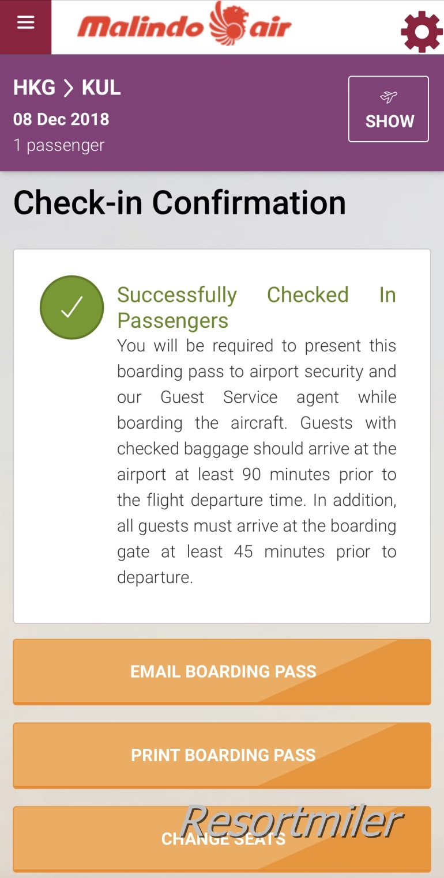The image size is (444, 878).
Task: Tap the HKG origin airport code
Action: pos(35,88)
